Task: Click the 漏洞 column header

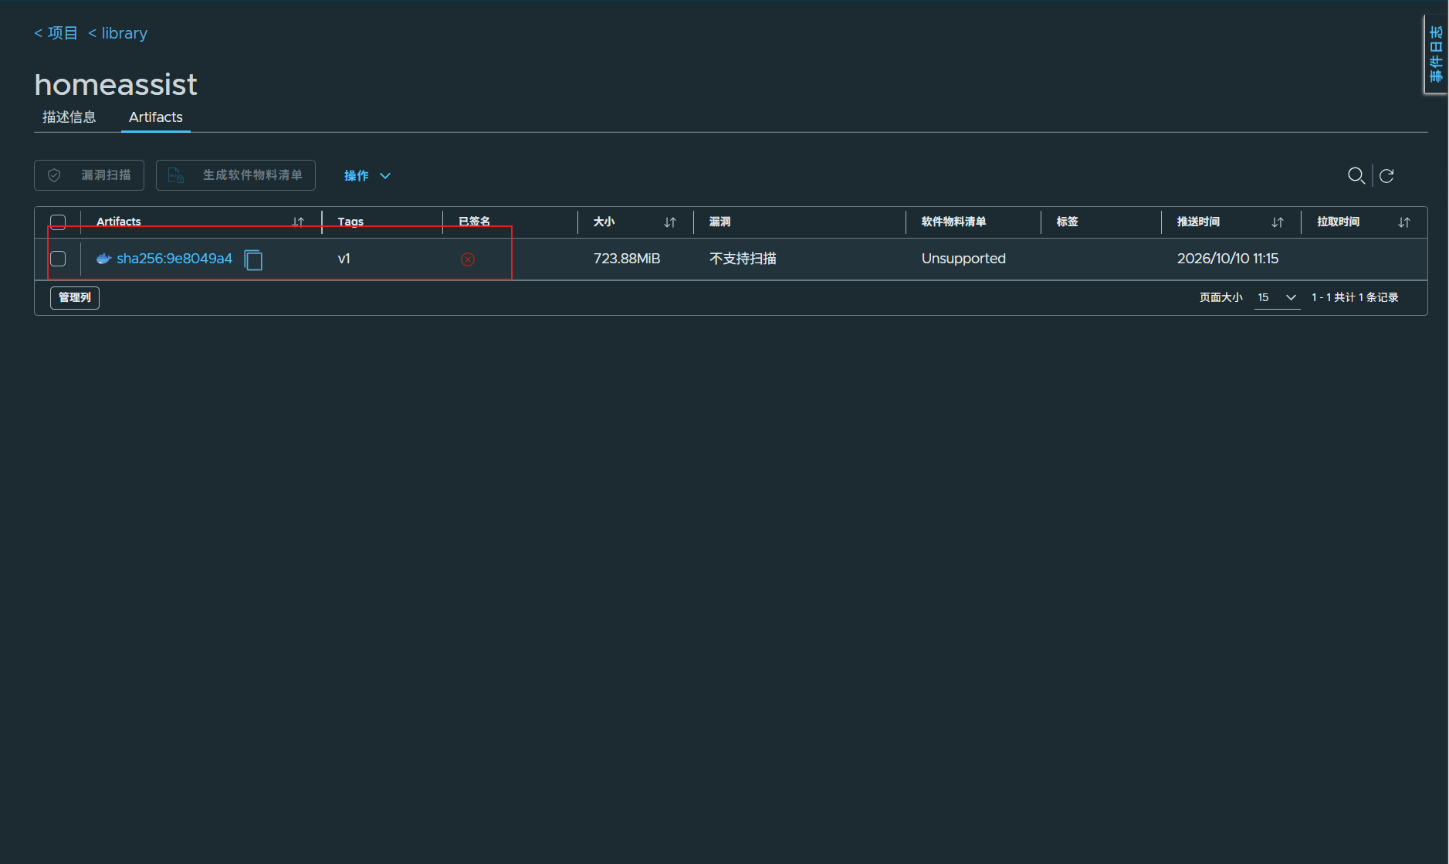Action: pyautogui.click(x=719, y=222)
